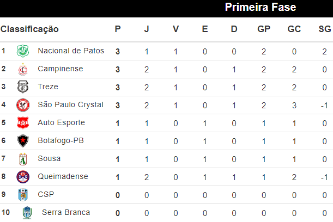Viewport: 333px width, 222px height.
Task: Click the Serra Branca team crest
Action: pyautogui.click(x=27, y=213)
